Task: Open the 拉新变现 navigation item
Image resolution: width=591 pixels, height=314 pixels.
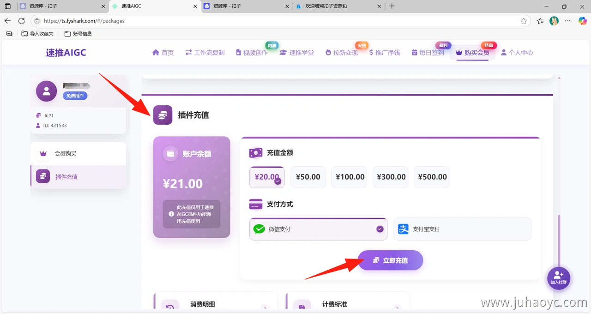Action: (x=342, y=53)
